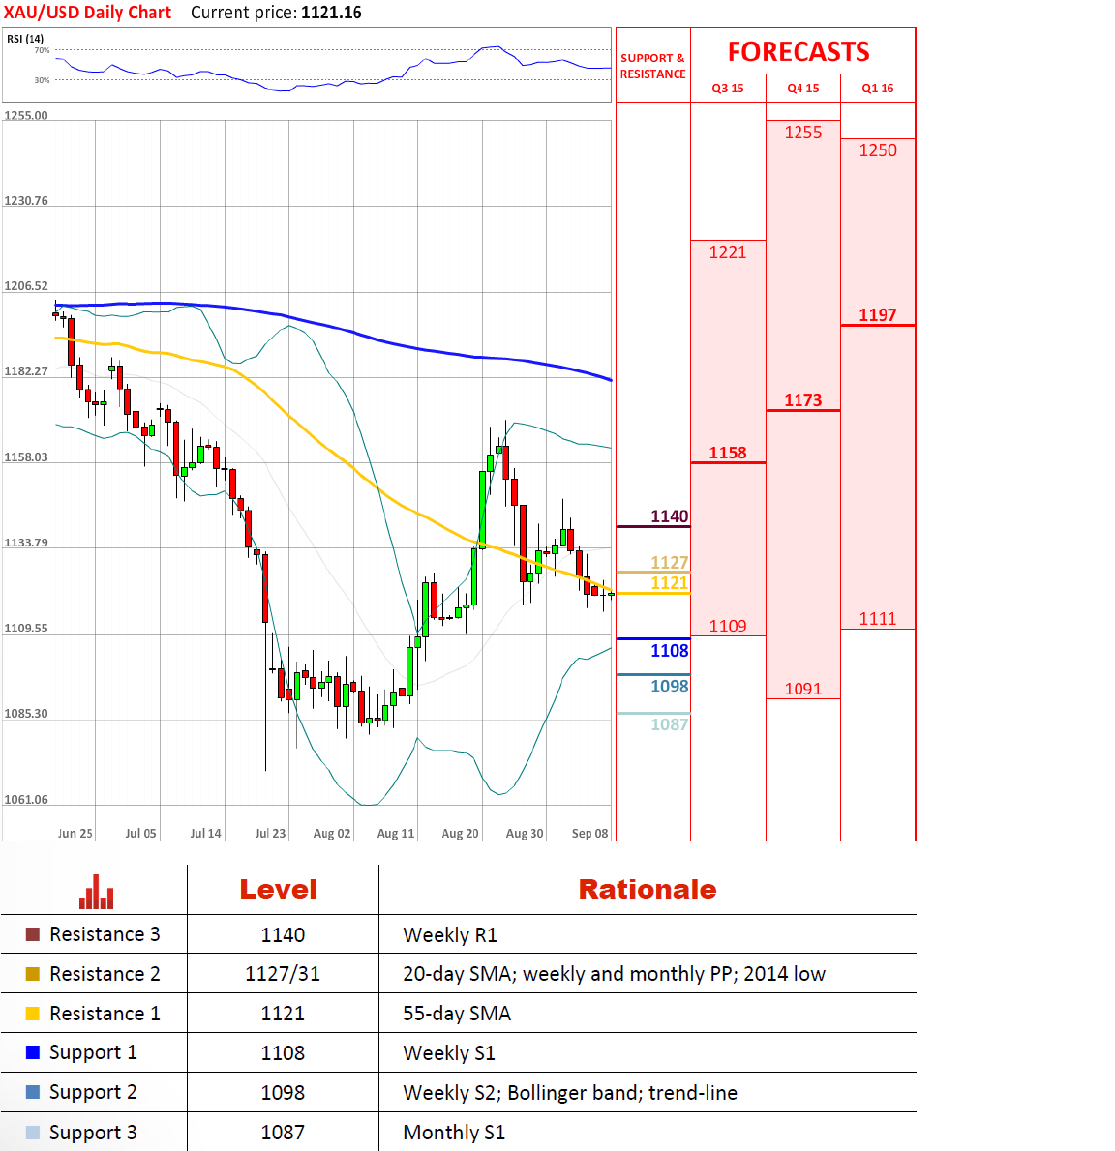
Task: Select the Q1 16 forecast column header
Action: 878,88
